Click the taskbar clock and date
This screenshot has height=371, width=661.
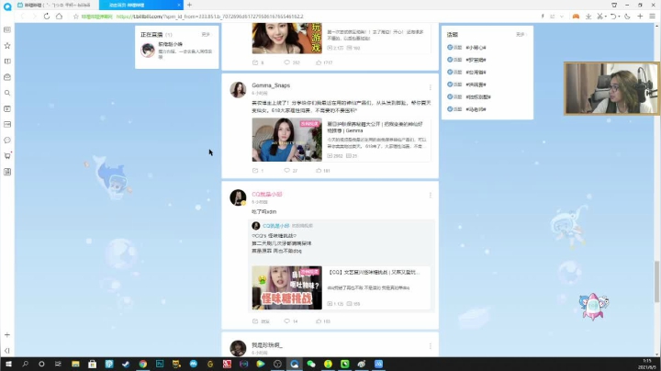646,365
